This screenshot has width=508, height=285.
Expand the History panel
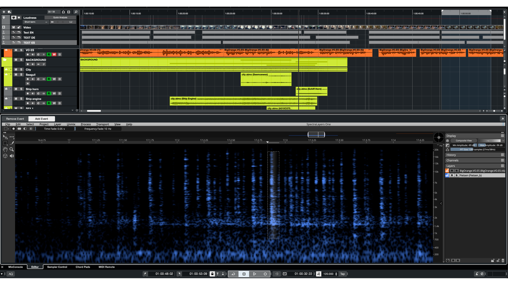[475, 155]
